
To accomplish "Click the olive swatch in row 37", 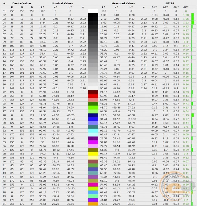I will pos(93,150).
